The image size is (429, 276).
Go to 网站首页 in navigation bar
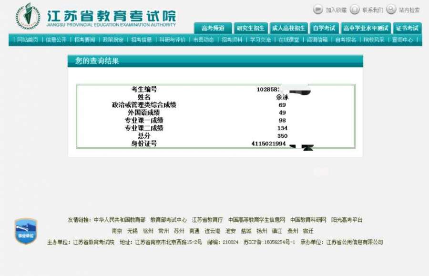coord(28,40)
